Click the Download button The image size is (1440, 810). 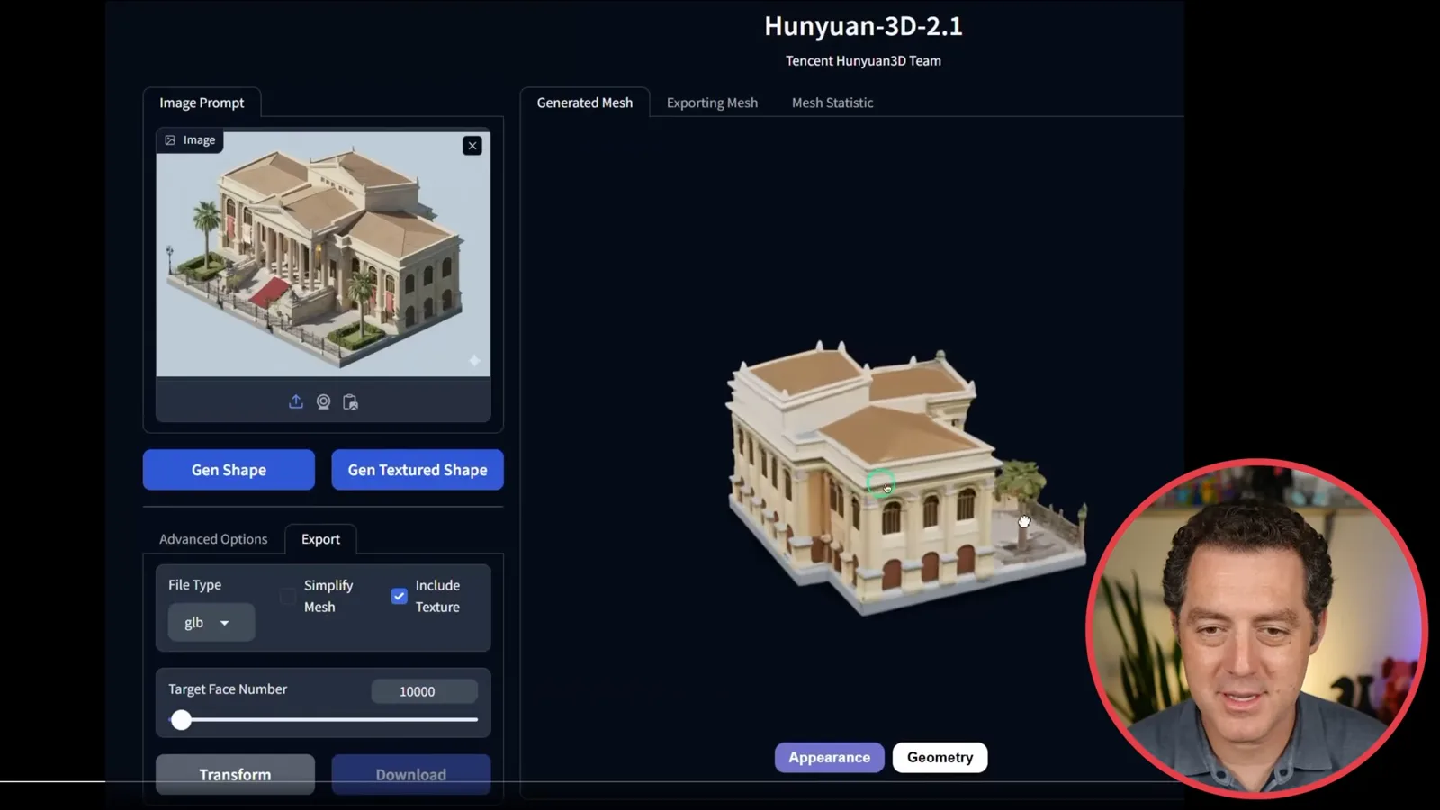point(411,774)
